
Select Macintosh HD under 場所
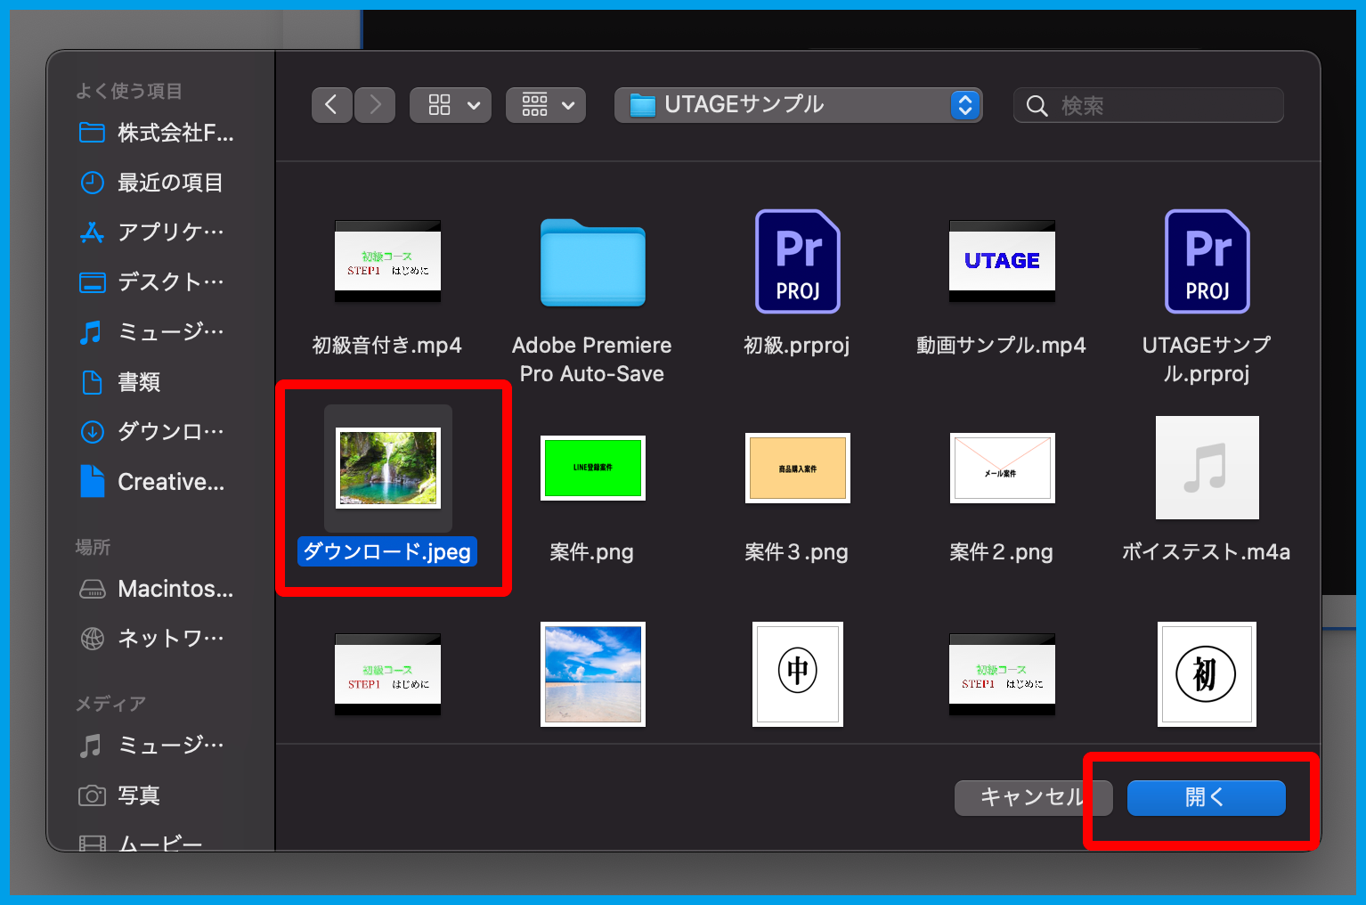pyautogui.click(x=175, y=589)
